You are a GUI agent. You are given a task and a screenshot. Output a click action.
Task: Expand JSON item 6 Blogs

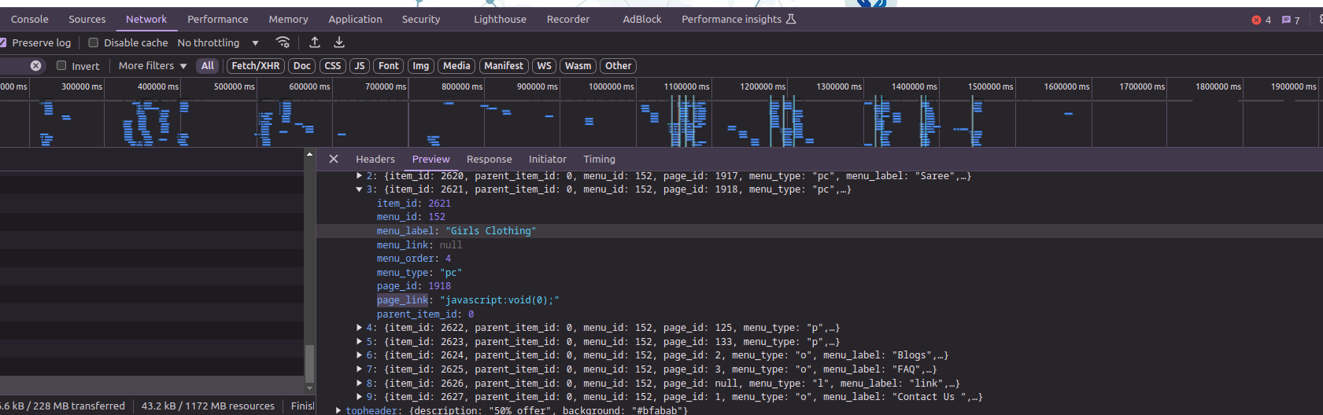pos(359,355)
